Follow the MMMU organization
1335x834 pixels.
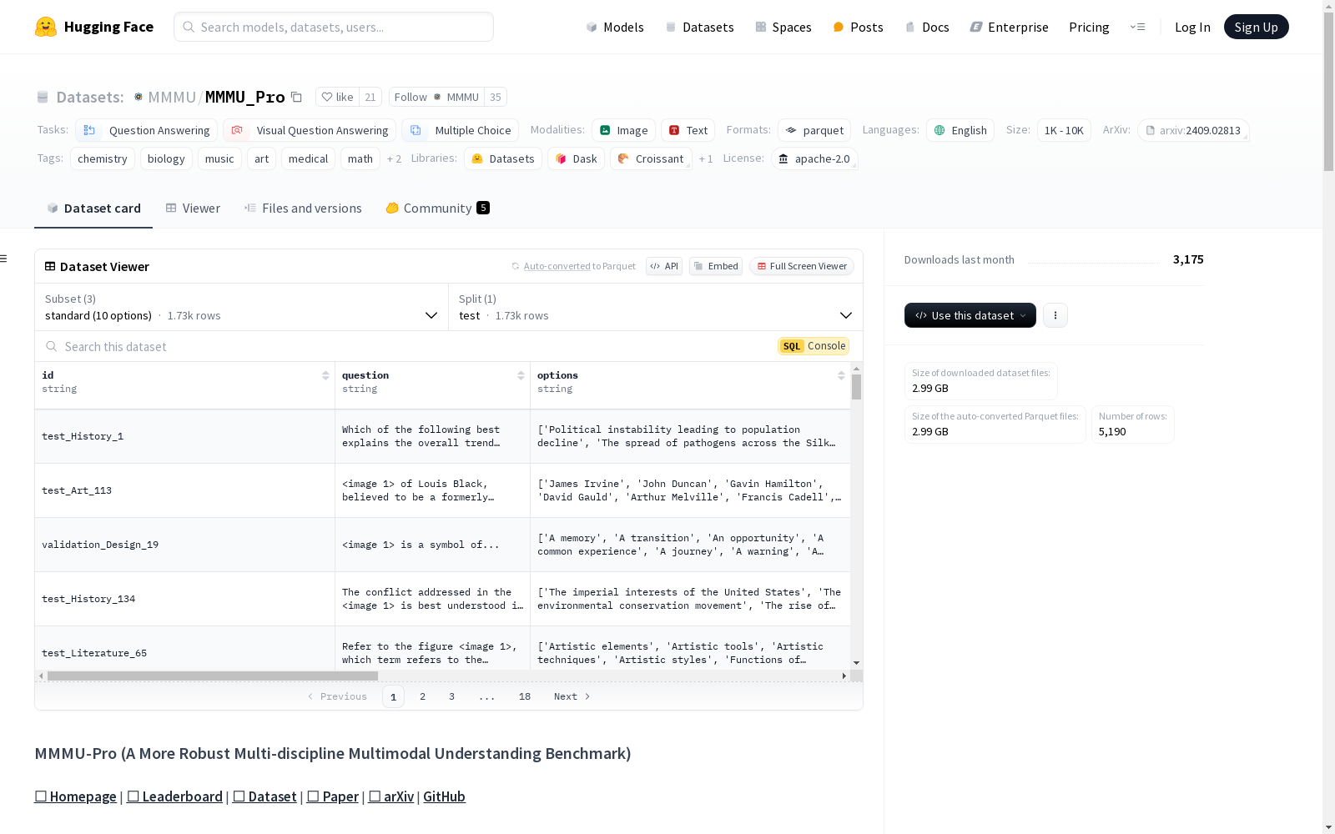(x=437, y=97)
